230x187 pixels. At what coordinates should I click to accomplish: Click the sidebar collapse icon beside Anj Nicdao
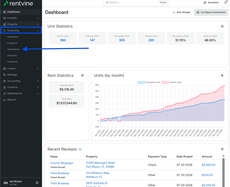tap(37, 183)
